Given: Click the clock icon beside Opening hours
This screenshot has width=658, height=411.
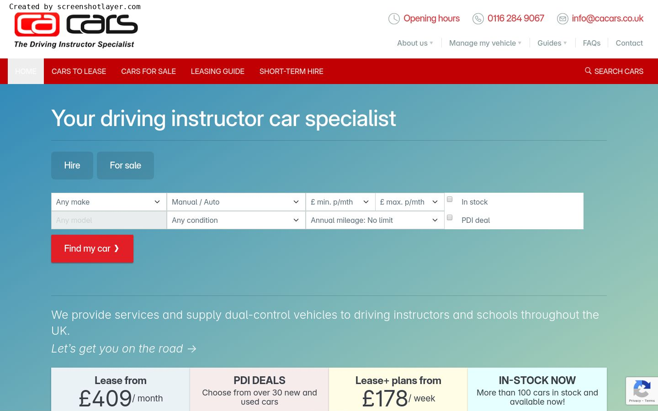Looking at the screenshot, I should point(394,19).
